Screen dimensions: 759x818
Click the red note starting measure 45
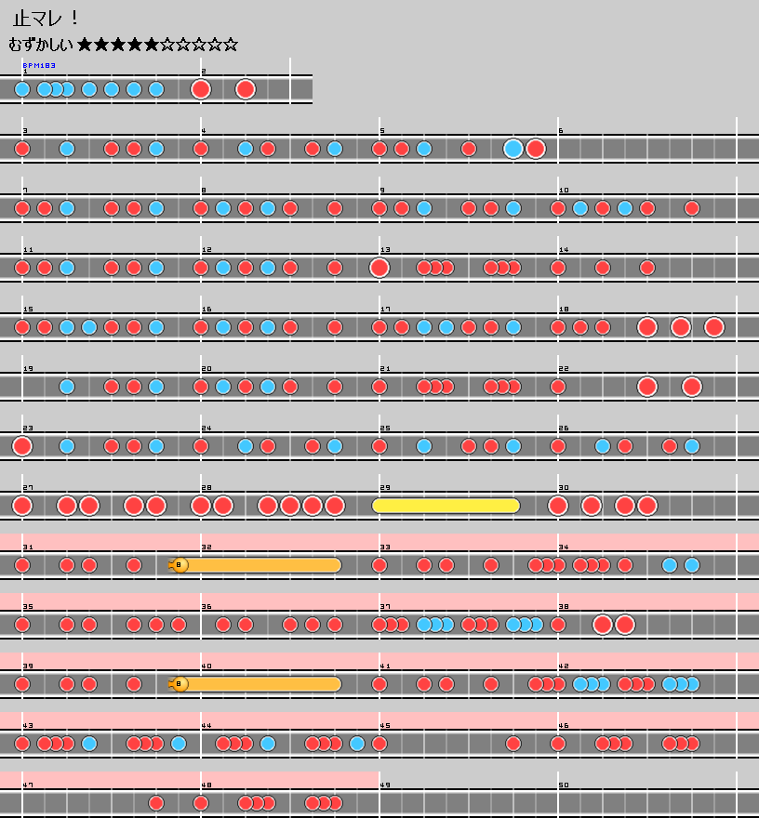(379, 744)
